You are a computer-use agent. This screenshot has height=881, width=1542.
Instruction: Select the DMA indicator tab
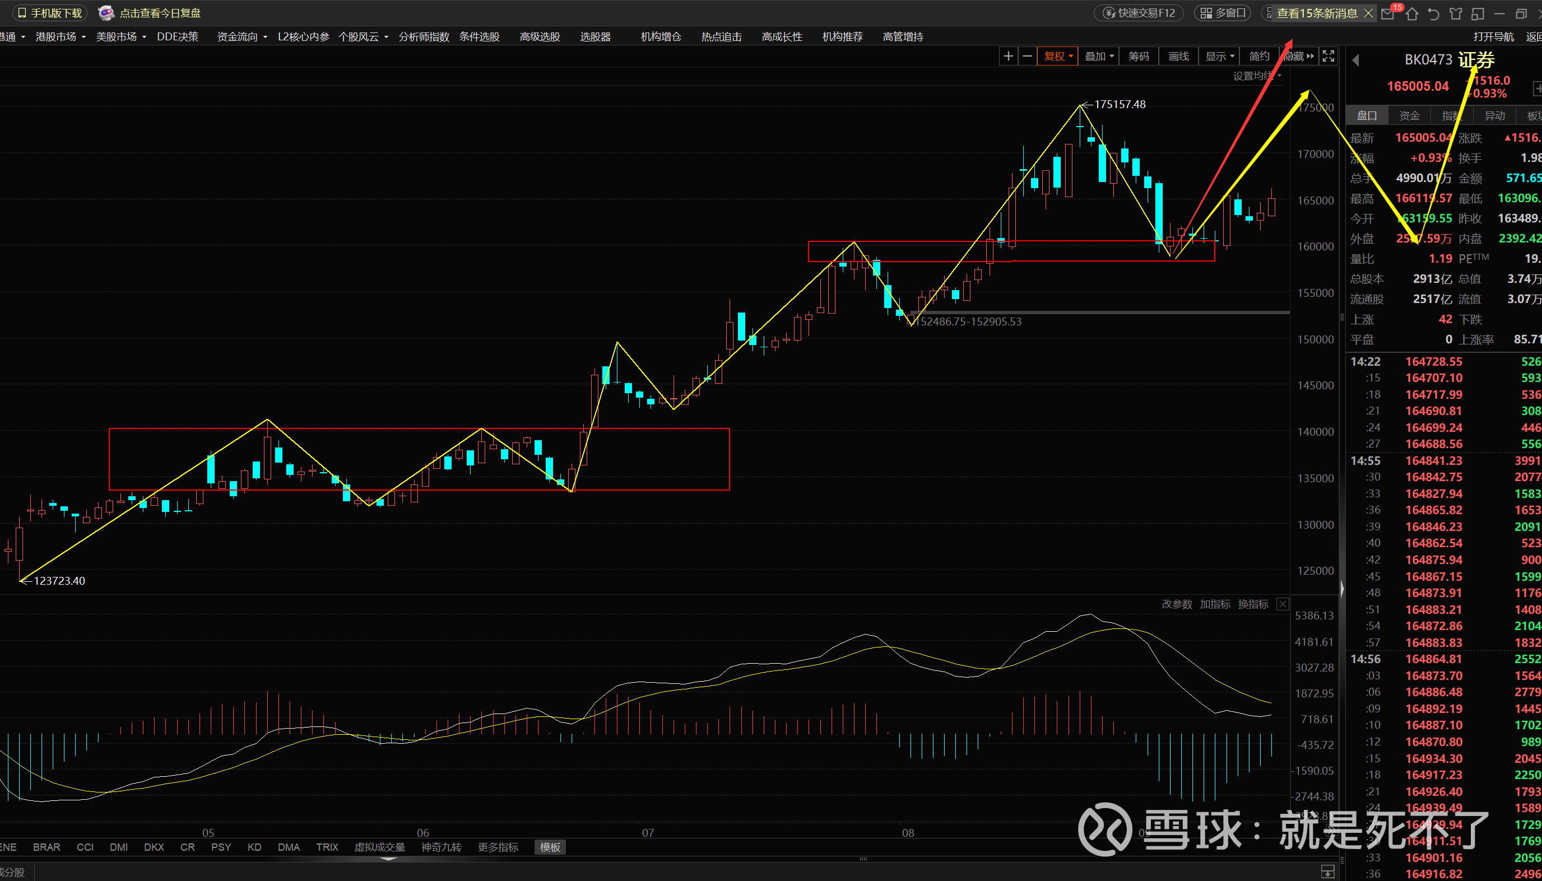288,847
